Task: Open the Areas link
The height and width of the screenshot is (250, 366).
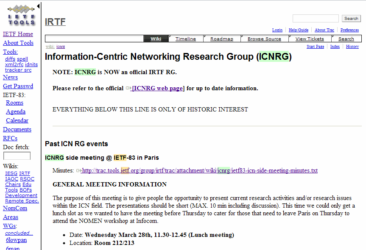Action: (x=11, y=217)
